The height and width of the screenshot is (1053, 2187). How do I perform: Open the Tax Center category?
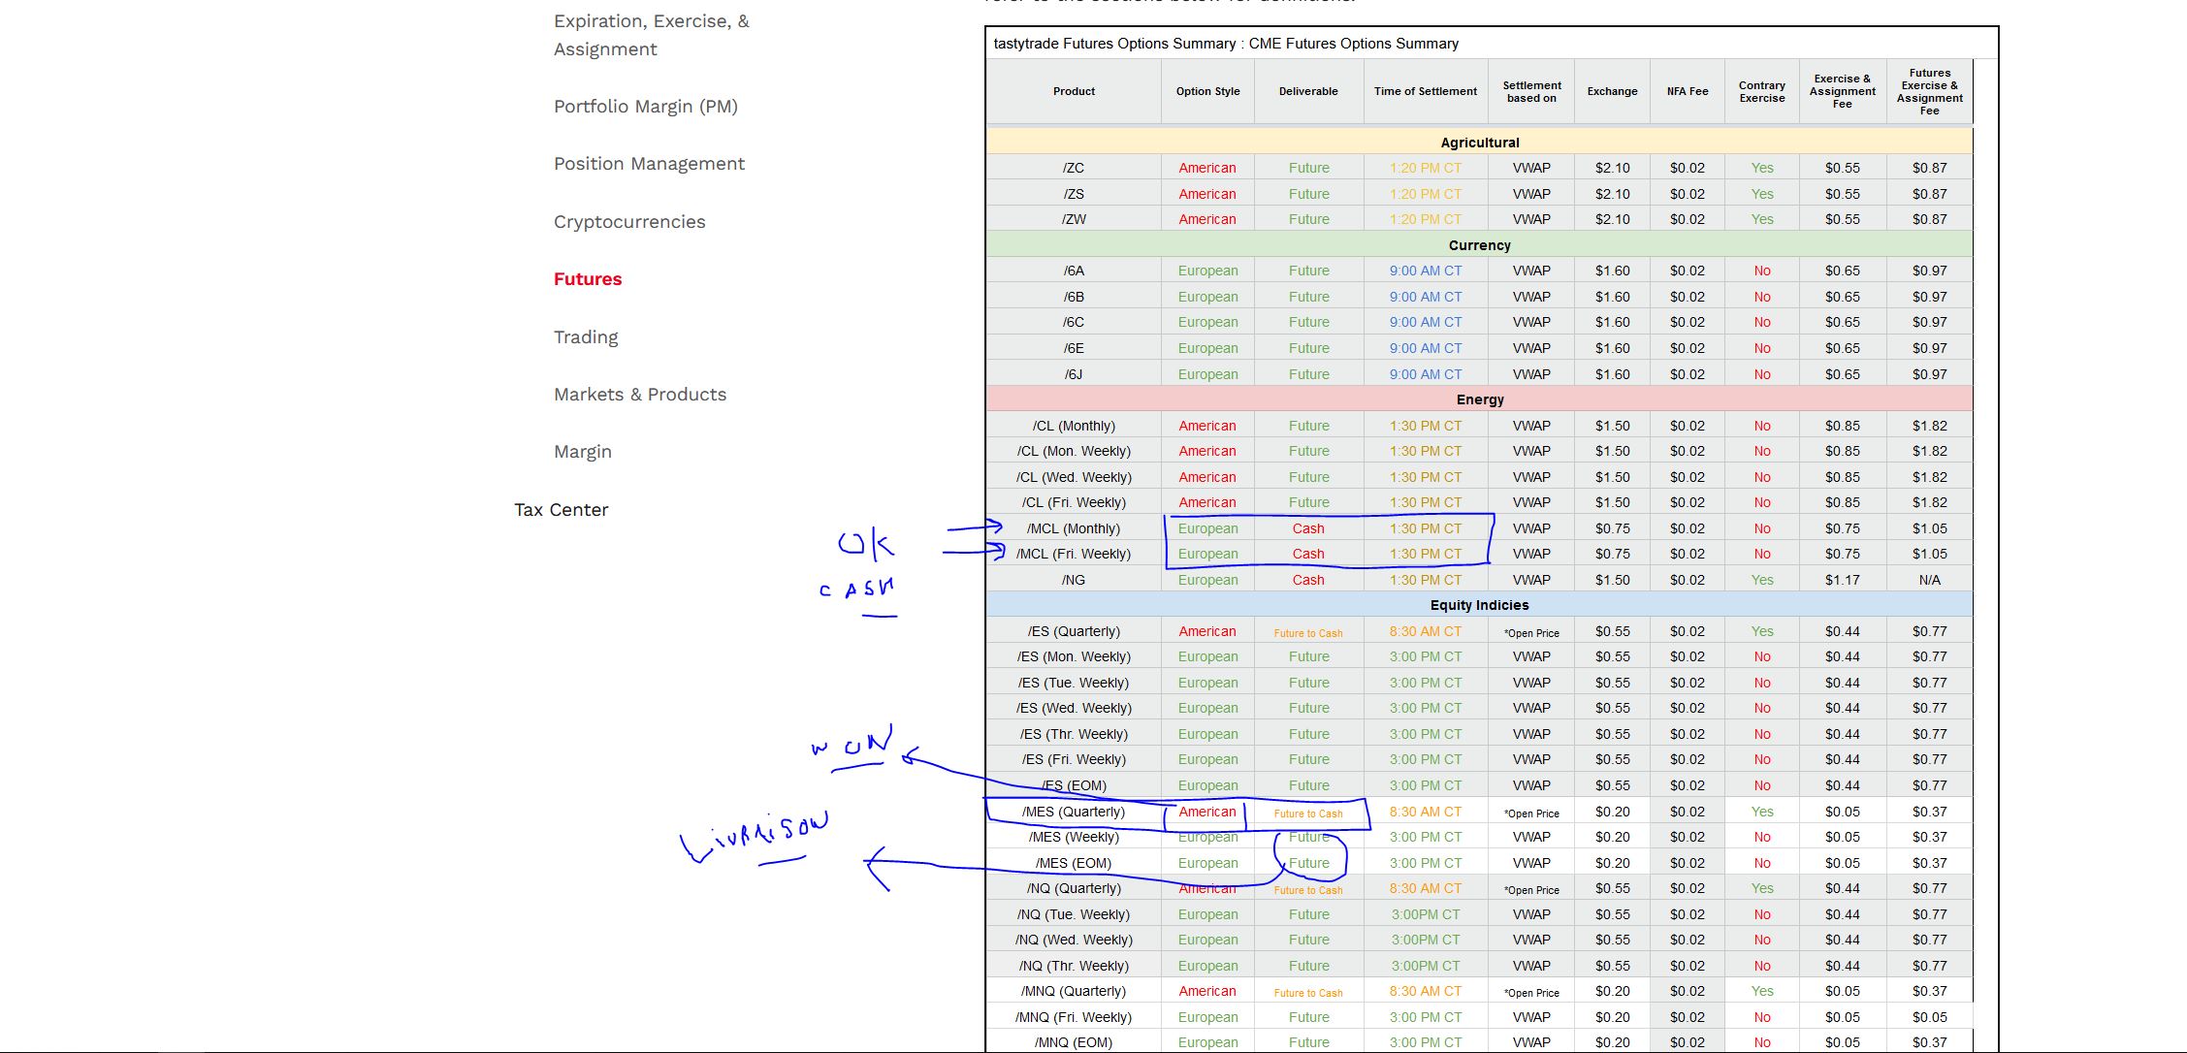pos(561,510)
